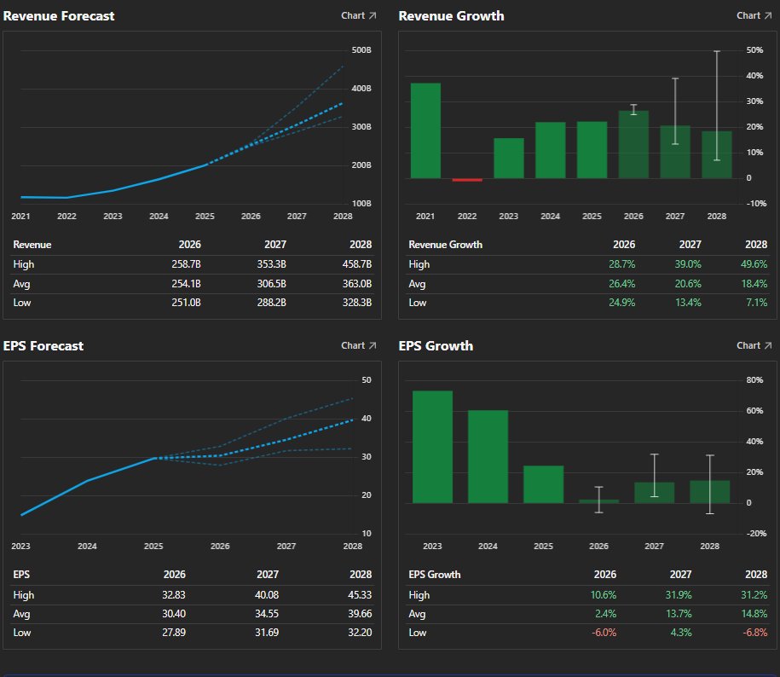Screen dimensions: 780x677
Task: Open the Revenue Forecast Chart link
Action: [x=358, y=16]
